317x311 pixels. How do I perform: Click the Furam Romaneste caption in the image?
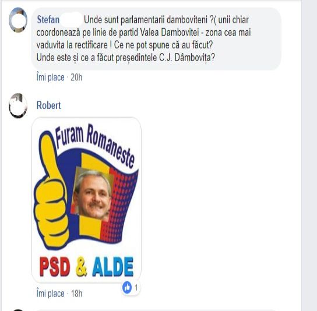pos(94,144)
